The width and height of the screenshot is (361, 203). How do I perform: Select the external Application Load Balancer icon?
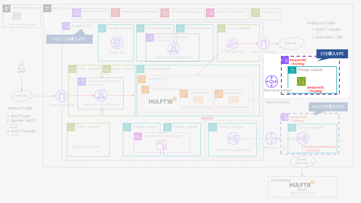(x=101, y=95)
